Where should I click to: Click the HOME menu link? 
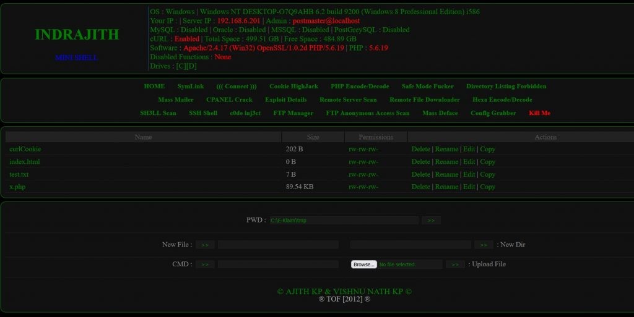tap(154, 87)
